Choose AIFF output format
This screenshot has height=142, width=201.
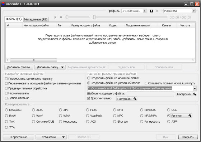pos(169,122)
